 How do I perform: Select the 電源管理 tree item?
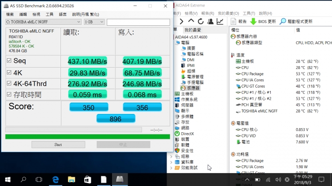tap(192, 77)
